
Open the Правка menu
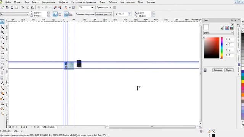tap(18, 2)
